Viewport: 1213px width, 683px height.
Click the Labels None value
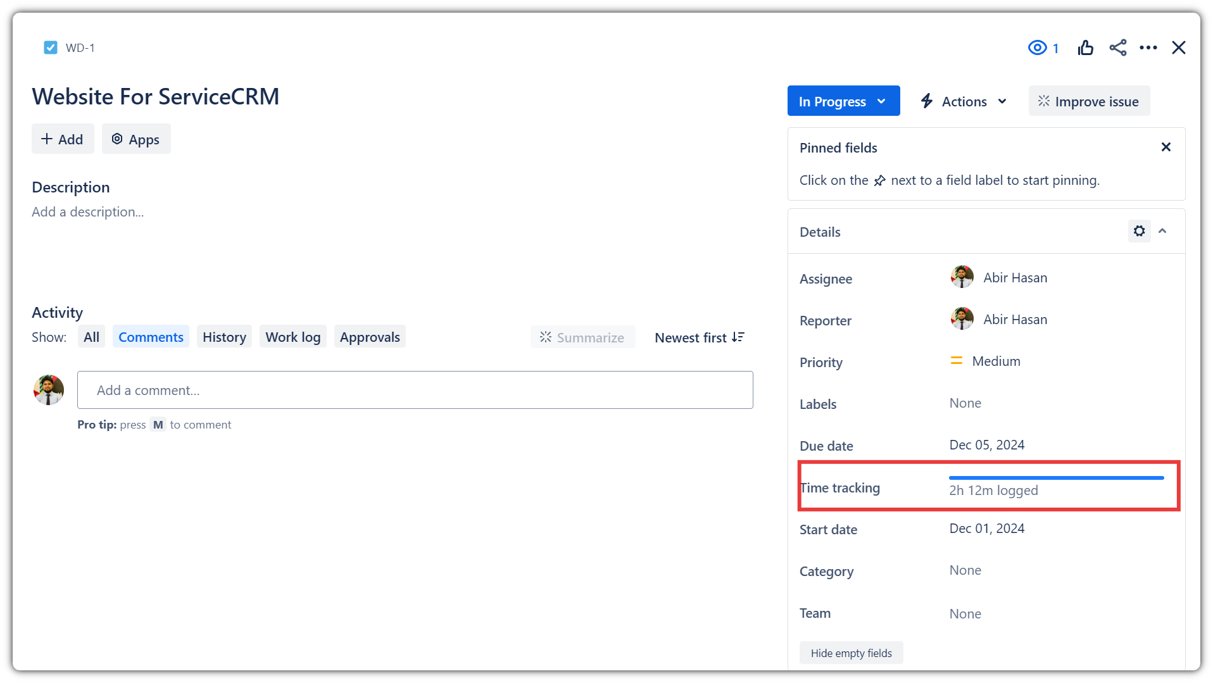click(x=965, y=403)
